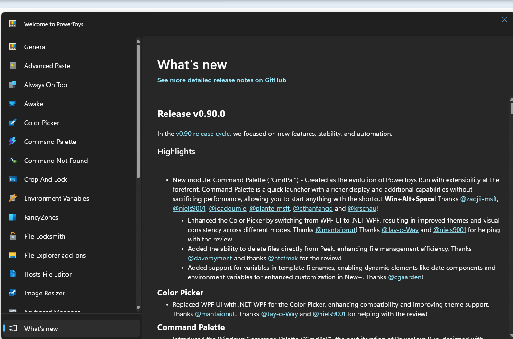Click the Crop And Lock icon
Screen dimensions: 513x339
[x=13, y=179]
